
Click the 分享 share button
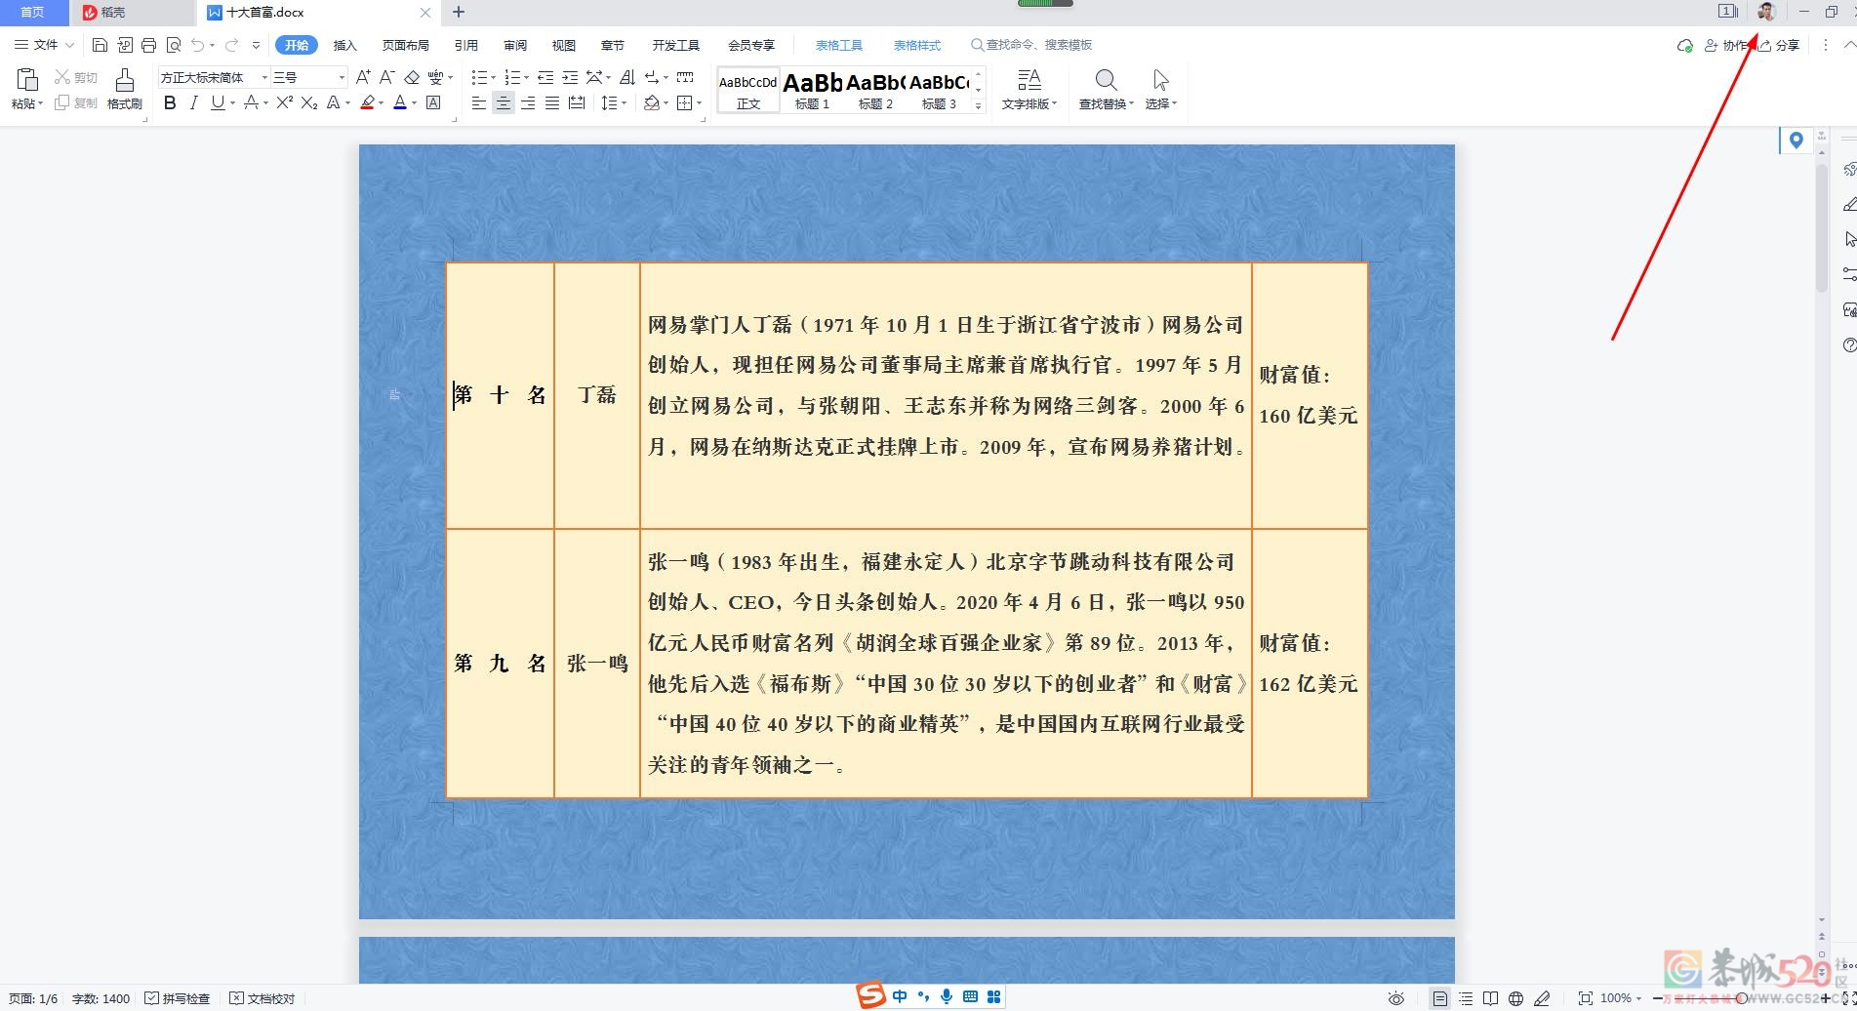tap(1779, 46)
